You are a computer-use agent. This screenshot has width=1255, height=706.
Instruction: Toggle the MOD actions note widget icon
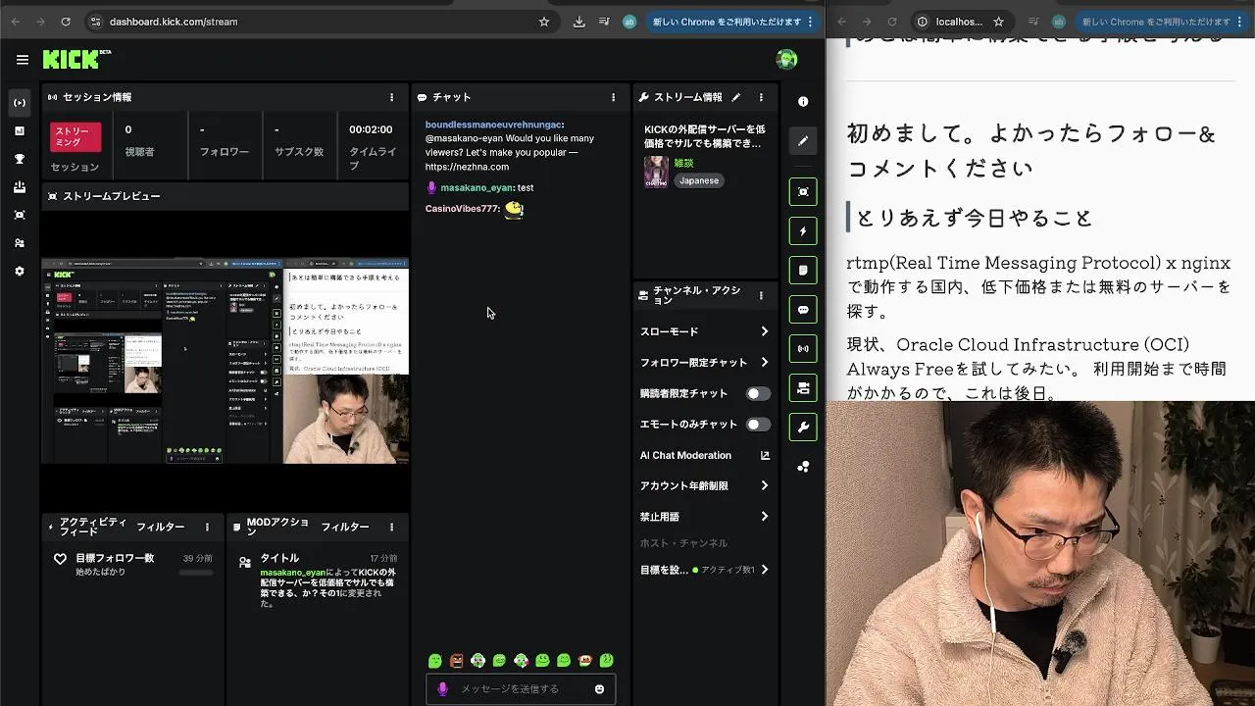pos(803,270)
